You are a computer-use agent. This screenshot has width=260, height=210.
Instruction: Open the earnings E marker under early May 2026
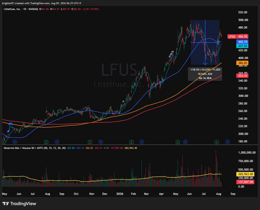[x=178, y=142]
